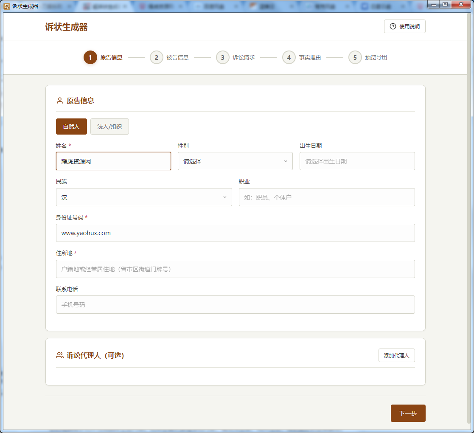Click the 姓名 input field
The width and height of the screenshot is (474, 433).
(x=113, y=161)
